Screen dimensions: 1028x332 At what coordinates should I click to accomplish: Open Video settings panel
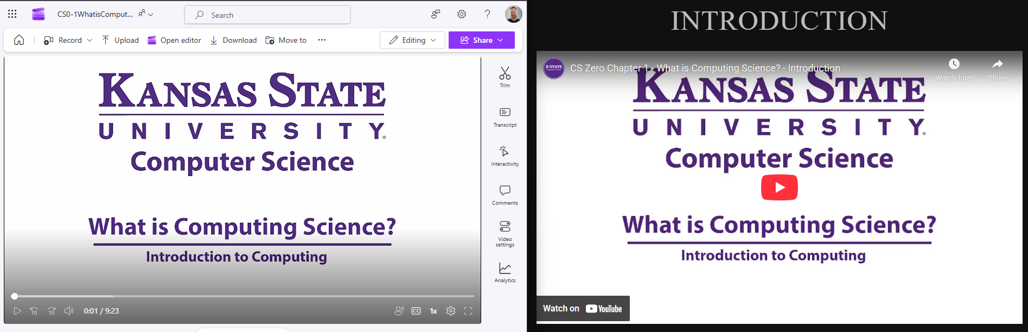pos(505,234)
